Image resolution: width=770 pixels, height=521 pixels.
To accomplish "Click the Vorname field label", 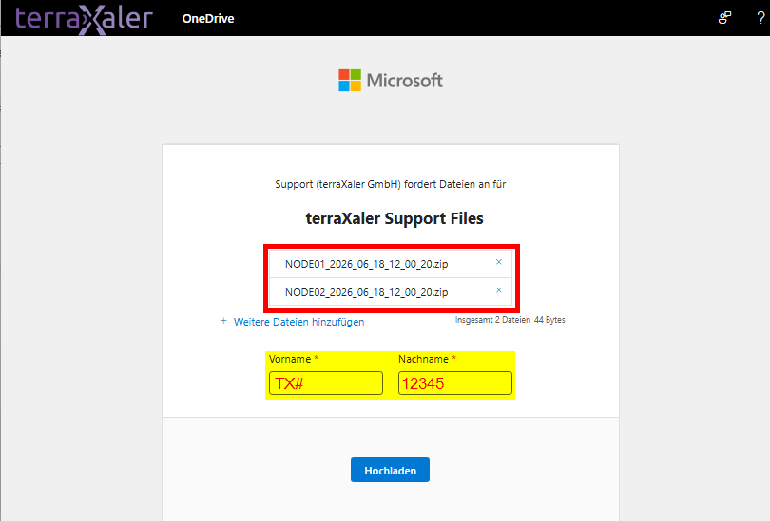I will pos(290,359).
